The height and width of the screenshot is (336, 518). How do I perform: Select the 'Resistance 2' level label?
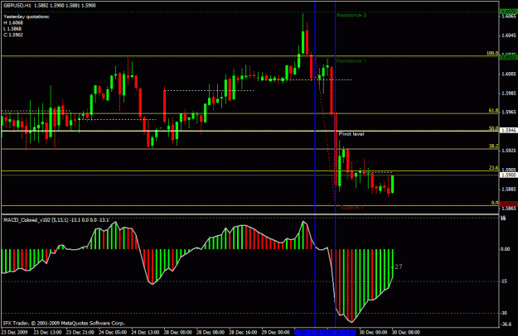click(351, 15)
